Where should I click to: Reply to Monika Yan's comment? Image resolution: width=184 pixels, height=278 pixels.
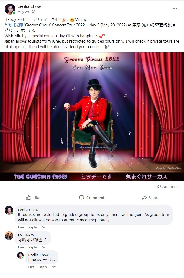[33, 247]
